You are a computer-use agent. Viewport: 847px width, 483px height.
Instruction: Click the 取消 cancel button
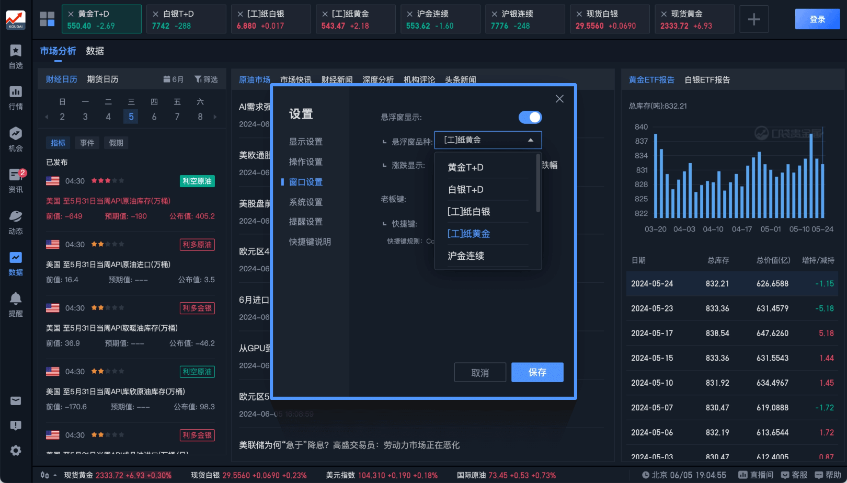coord(480,373)
